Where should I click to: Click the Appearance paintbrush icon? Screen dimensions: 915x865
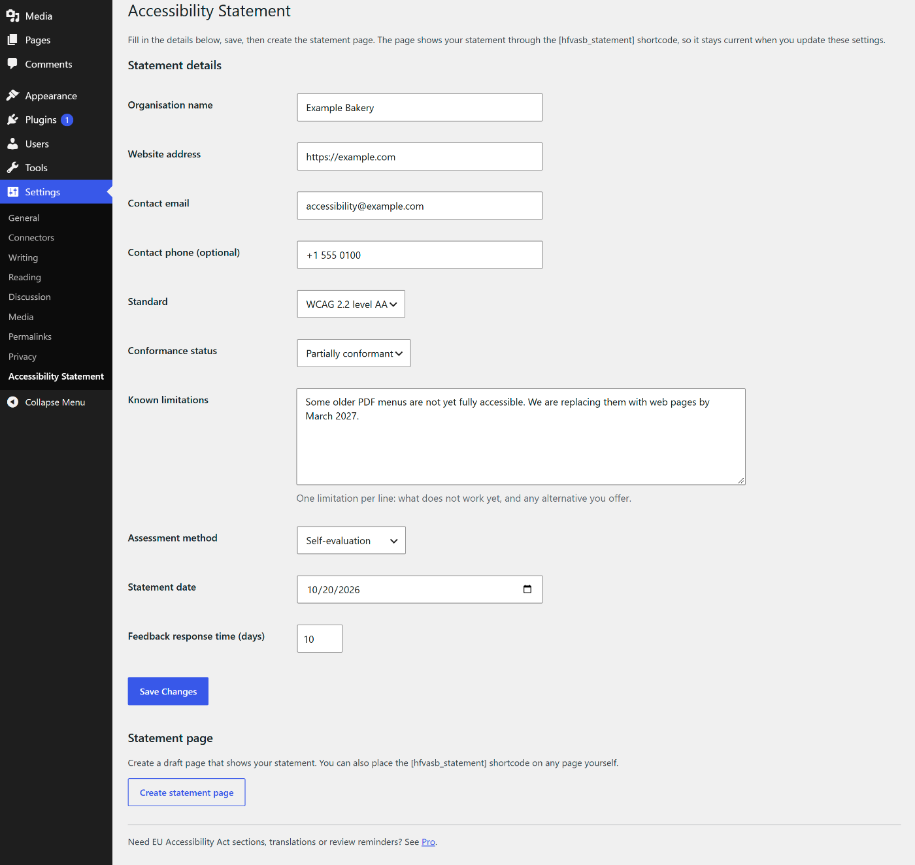tap(12, 95)
